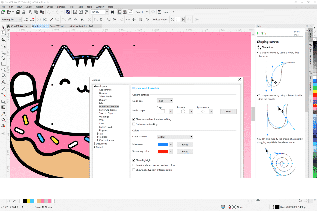Click the Save icon in the toolbar
The height and width of the screenshot is (211, 317).
18,12
